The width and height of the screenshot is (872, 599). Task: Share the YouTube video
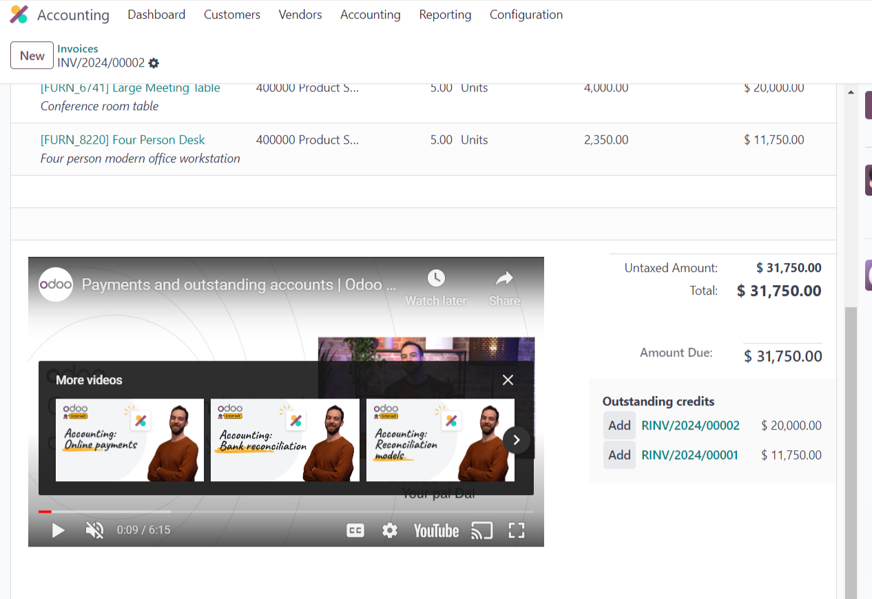pyautogui.click(x=505, y=288)
